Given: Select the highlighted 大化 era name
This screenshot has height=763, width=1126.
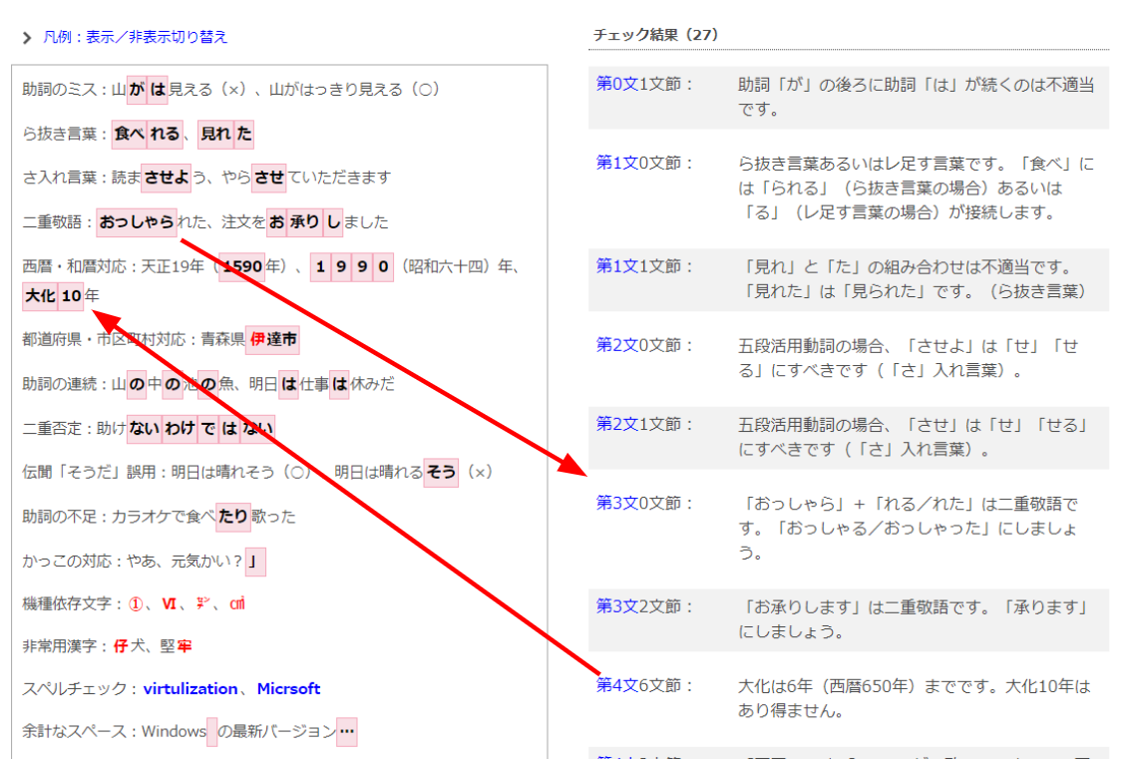Looking at the screenshot, I should click(40, 296).
